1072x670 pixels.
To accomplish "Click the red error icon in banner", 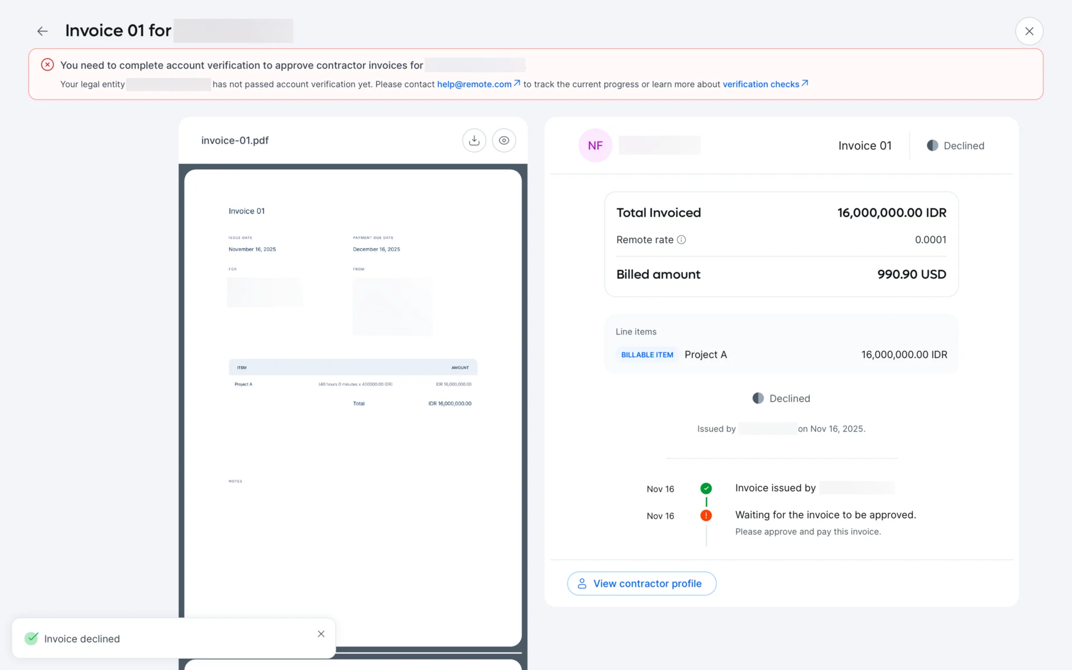I will [47, 65].
